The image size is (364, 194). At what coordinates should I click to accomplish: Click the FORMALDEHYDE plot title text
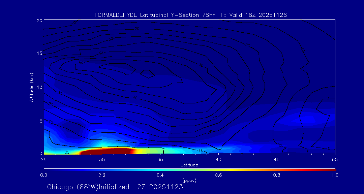pos(190,15)
